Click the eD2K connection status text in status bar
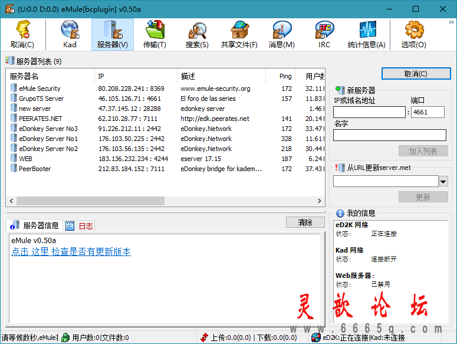This screenshot has height=344, width=457. click(364, 338)
